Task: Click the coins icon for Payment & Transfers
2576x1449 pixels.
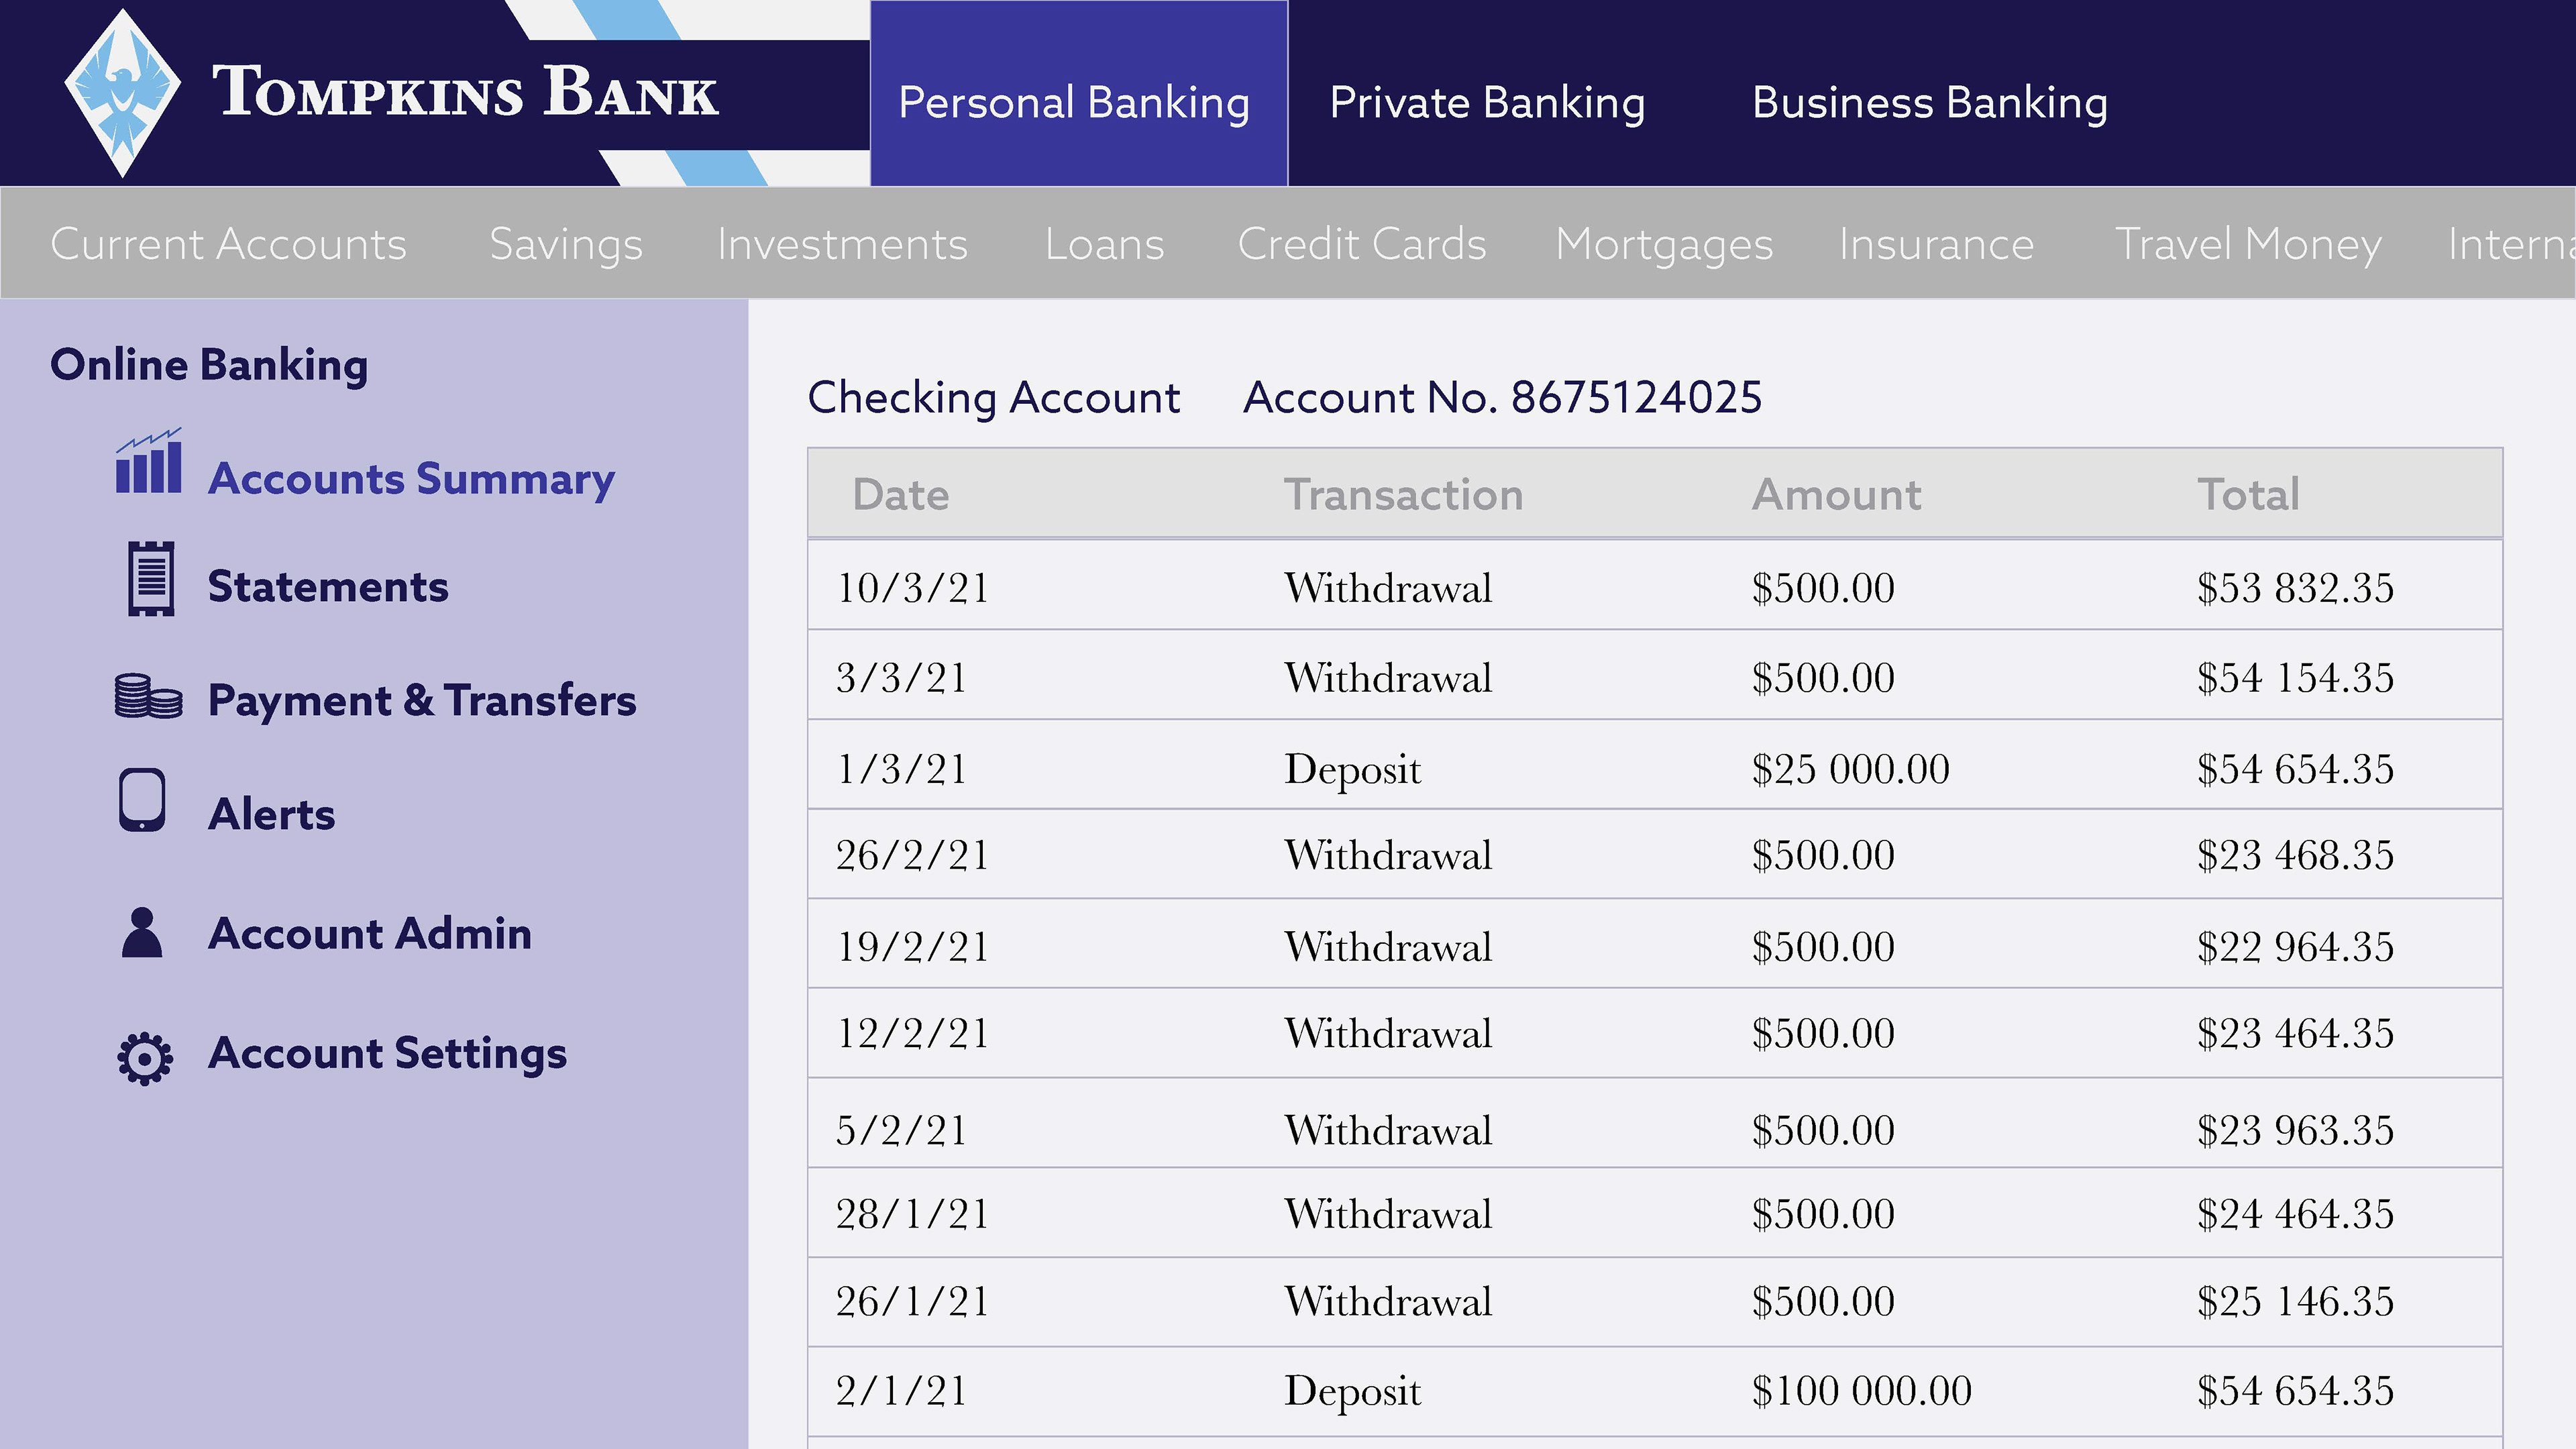Action: click(148, 696)
